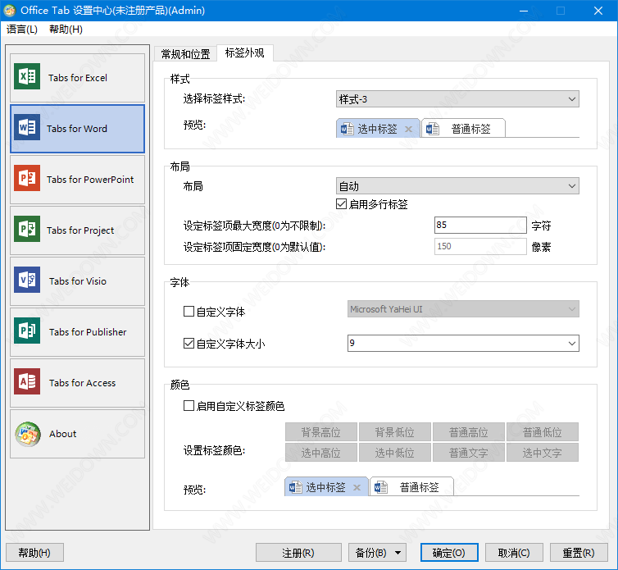618x570 pixels.
Task: Open the 样式-3 tab style dropdown
Action: [x=457, y=99]
